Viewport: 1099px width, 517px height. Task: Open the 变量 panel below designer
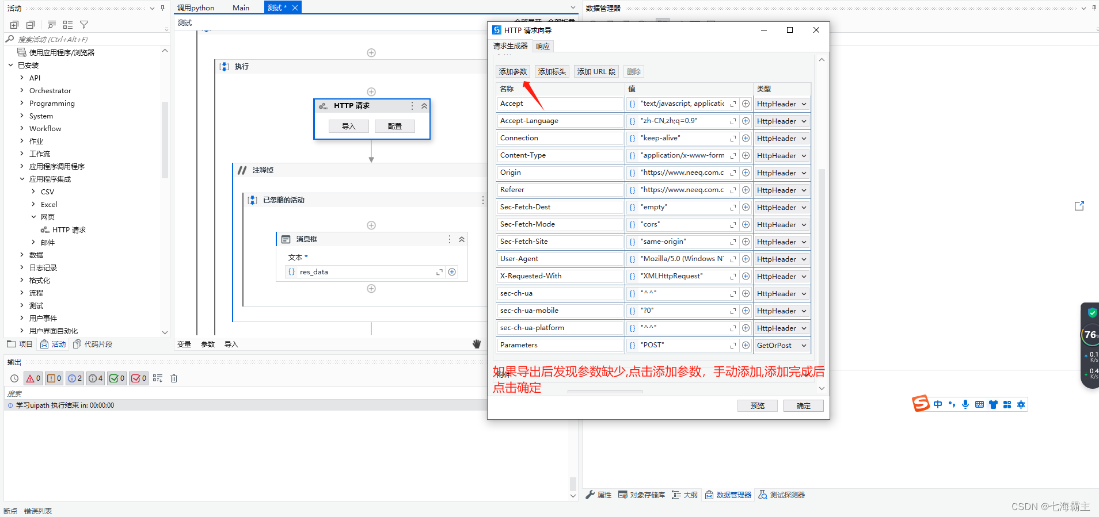pyautogui.click(x=184, y=344)
